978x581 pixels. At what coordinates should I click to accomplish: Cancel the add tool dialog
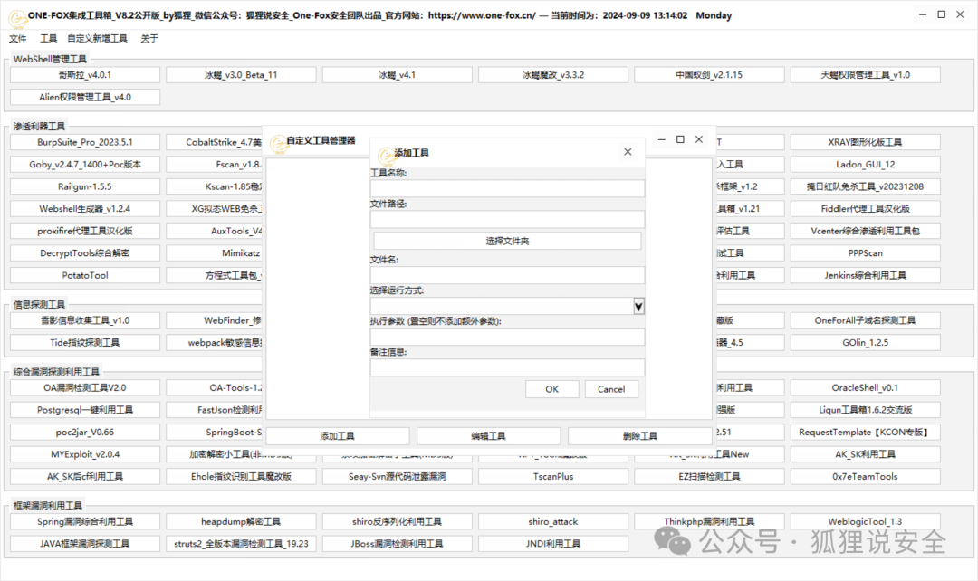[x=611, y=389]
